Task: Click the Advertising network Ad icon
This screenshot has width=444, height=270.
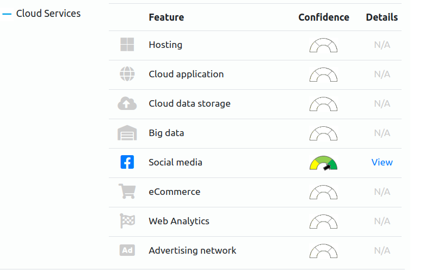Action: 127,250
